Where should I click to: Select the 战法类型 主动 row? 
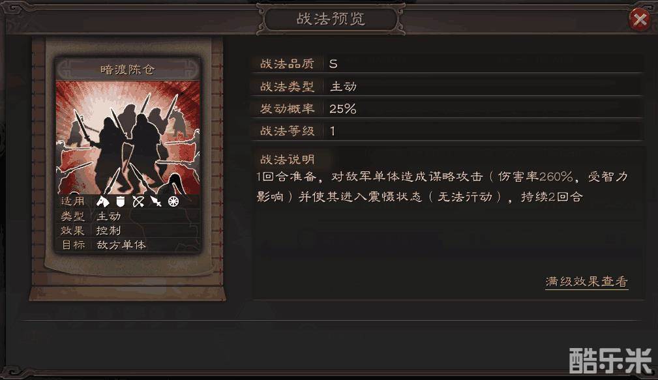[x=447, y=87]
